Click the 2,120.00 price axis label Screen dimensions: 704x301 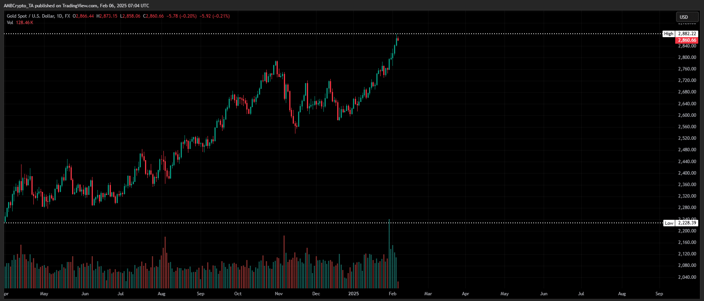pyautogui.click(x=687, y=254)
